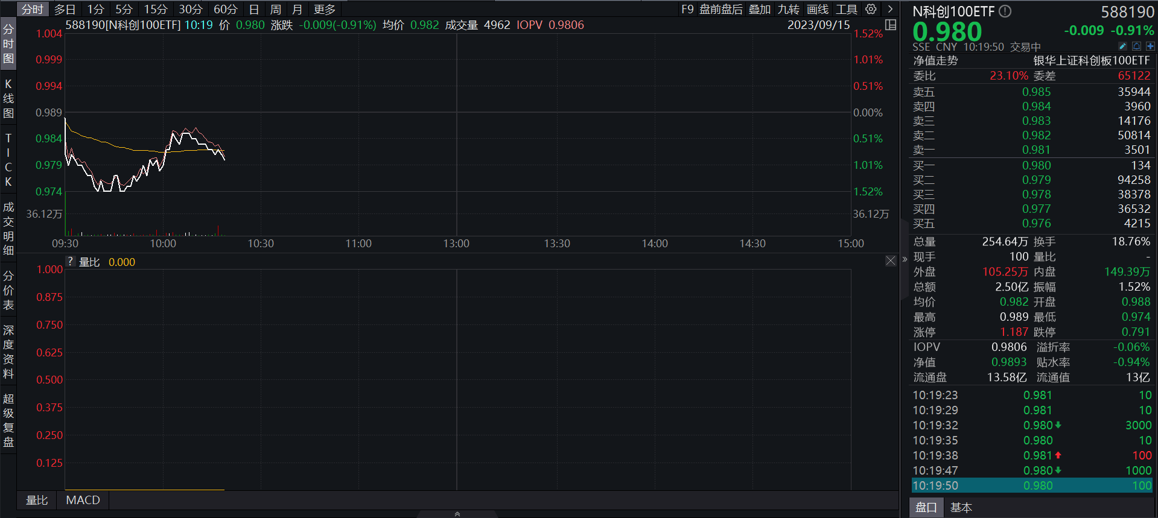Toggle 叠加 overlay on the chart
This screenshot has height=518, width=1158.
(760, 9)
